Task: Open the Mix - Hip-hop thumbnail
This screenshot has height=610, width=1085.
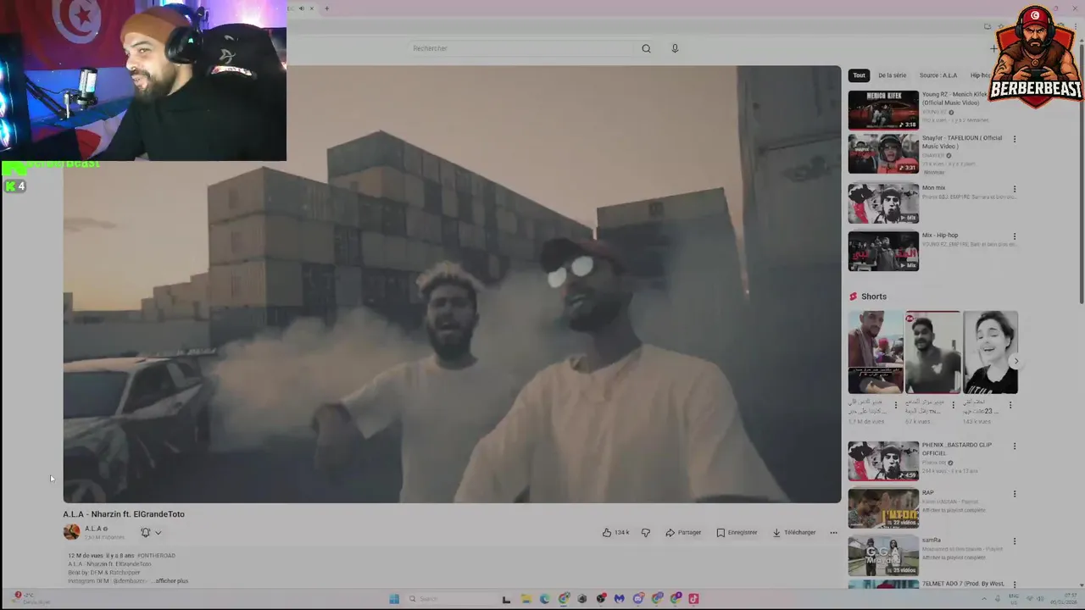Action: click(883, 251)
